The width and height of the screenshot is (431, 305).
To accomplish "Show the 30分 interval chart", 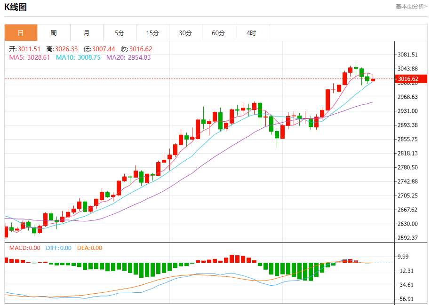I will point(185,33).
